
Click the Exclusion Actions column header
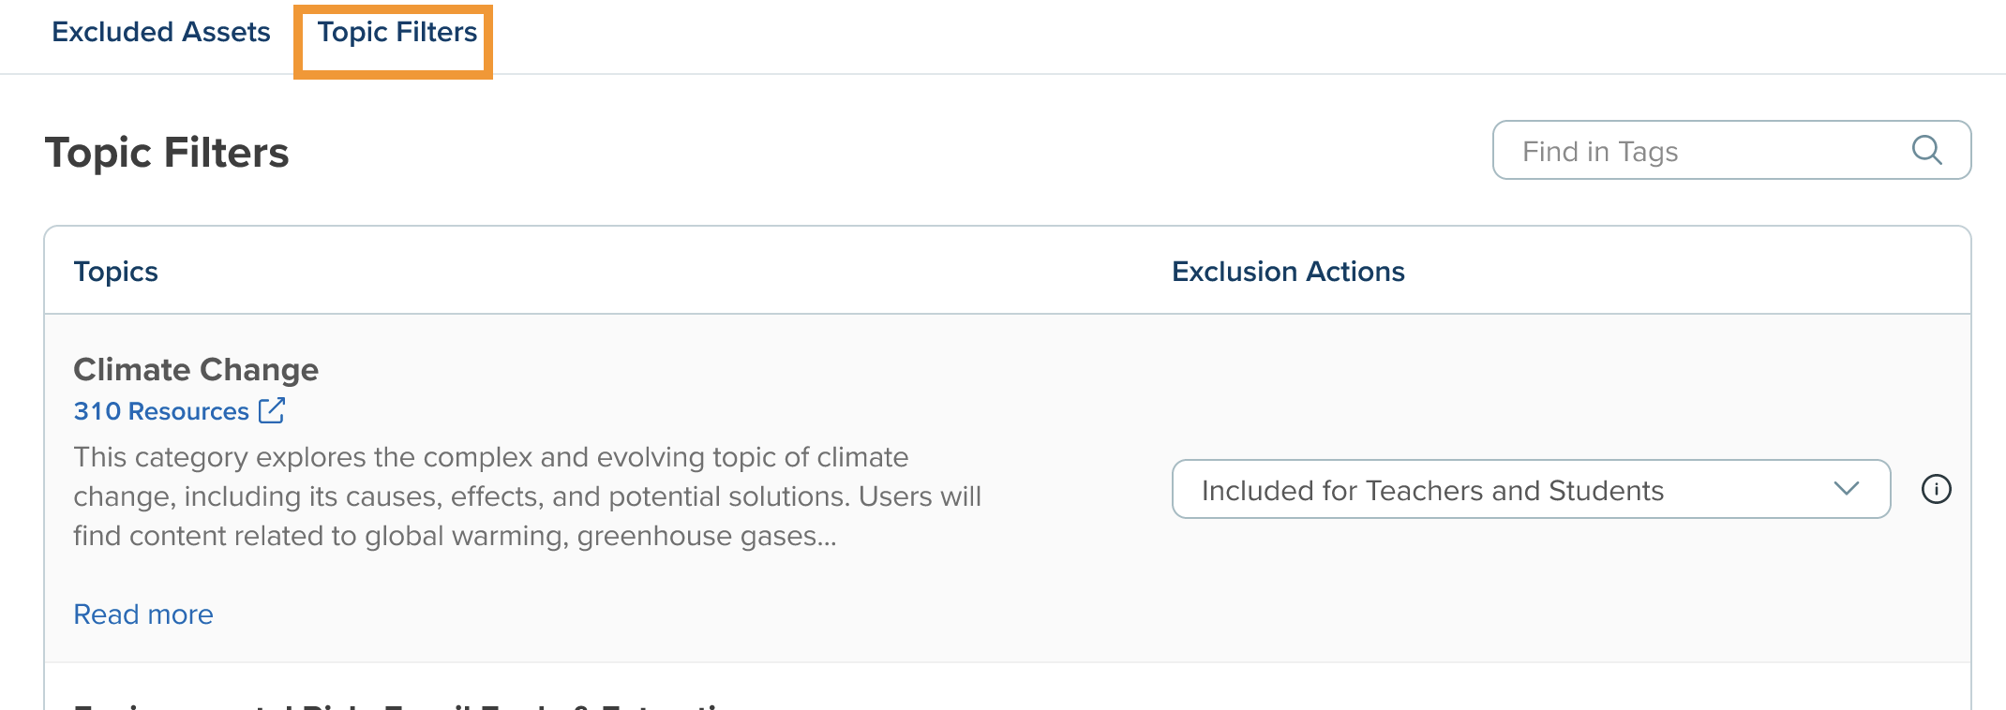1288,272
